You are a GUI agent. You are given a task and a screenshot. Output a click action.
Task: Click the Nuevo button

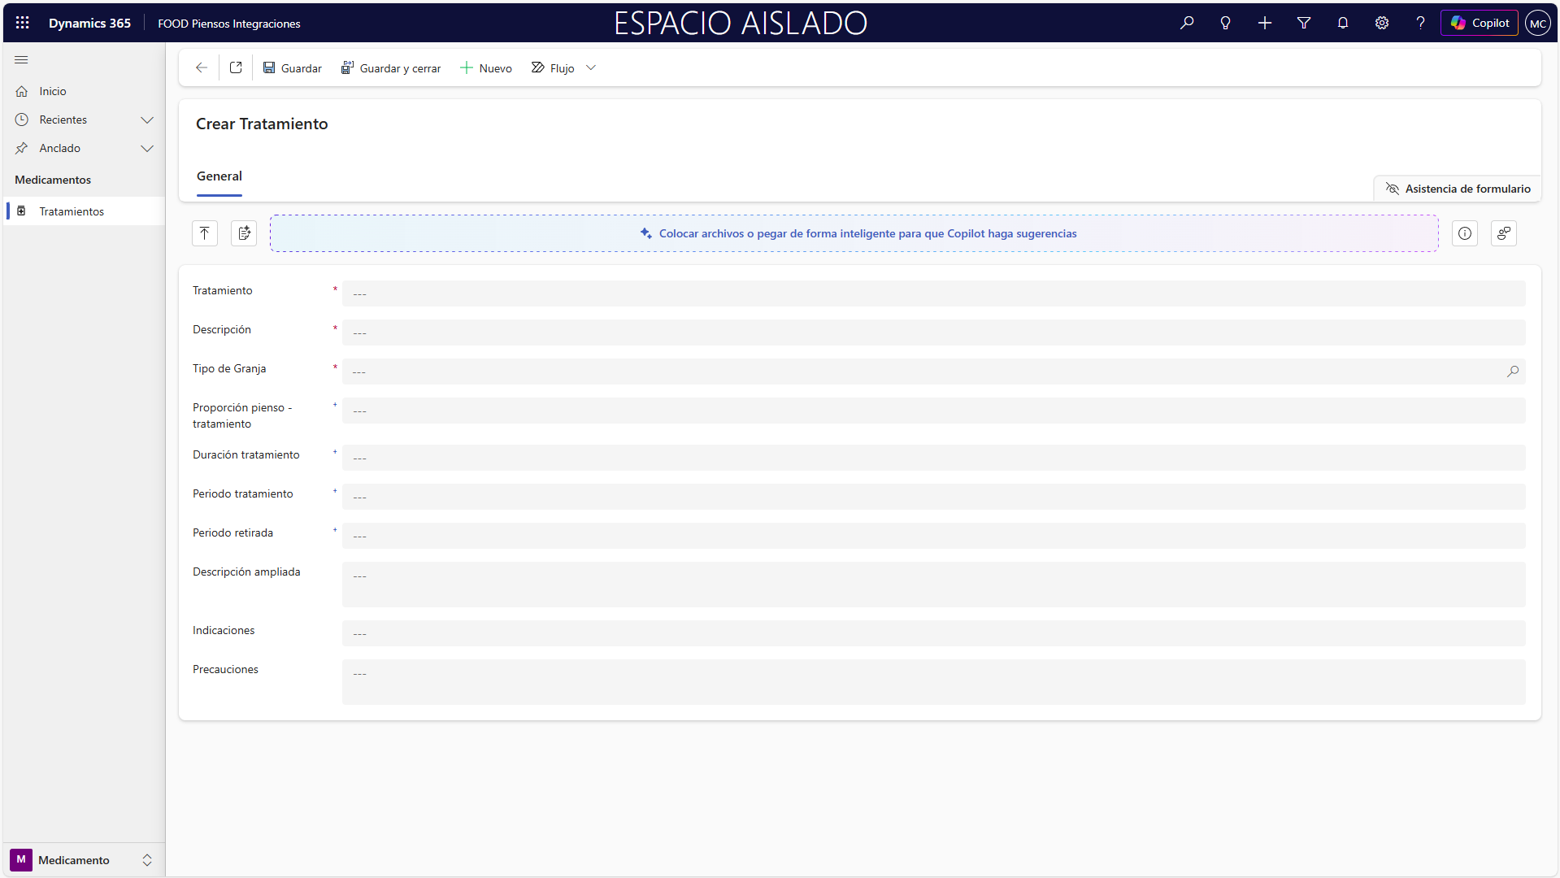486,68
